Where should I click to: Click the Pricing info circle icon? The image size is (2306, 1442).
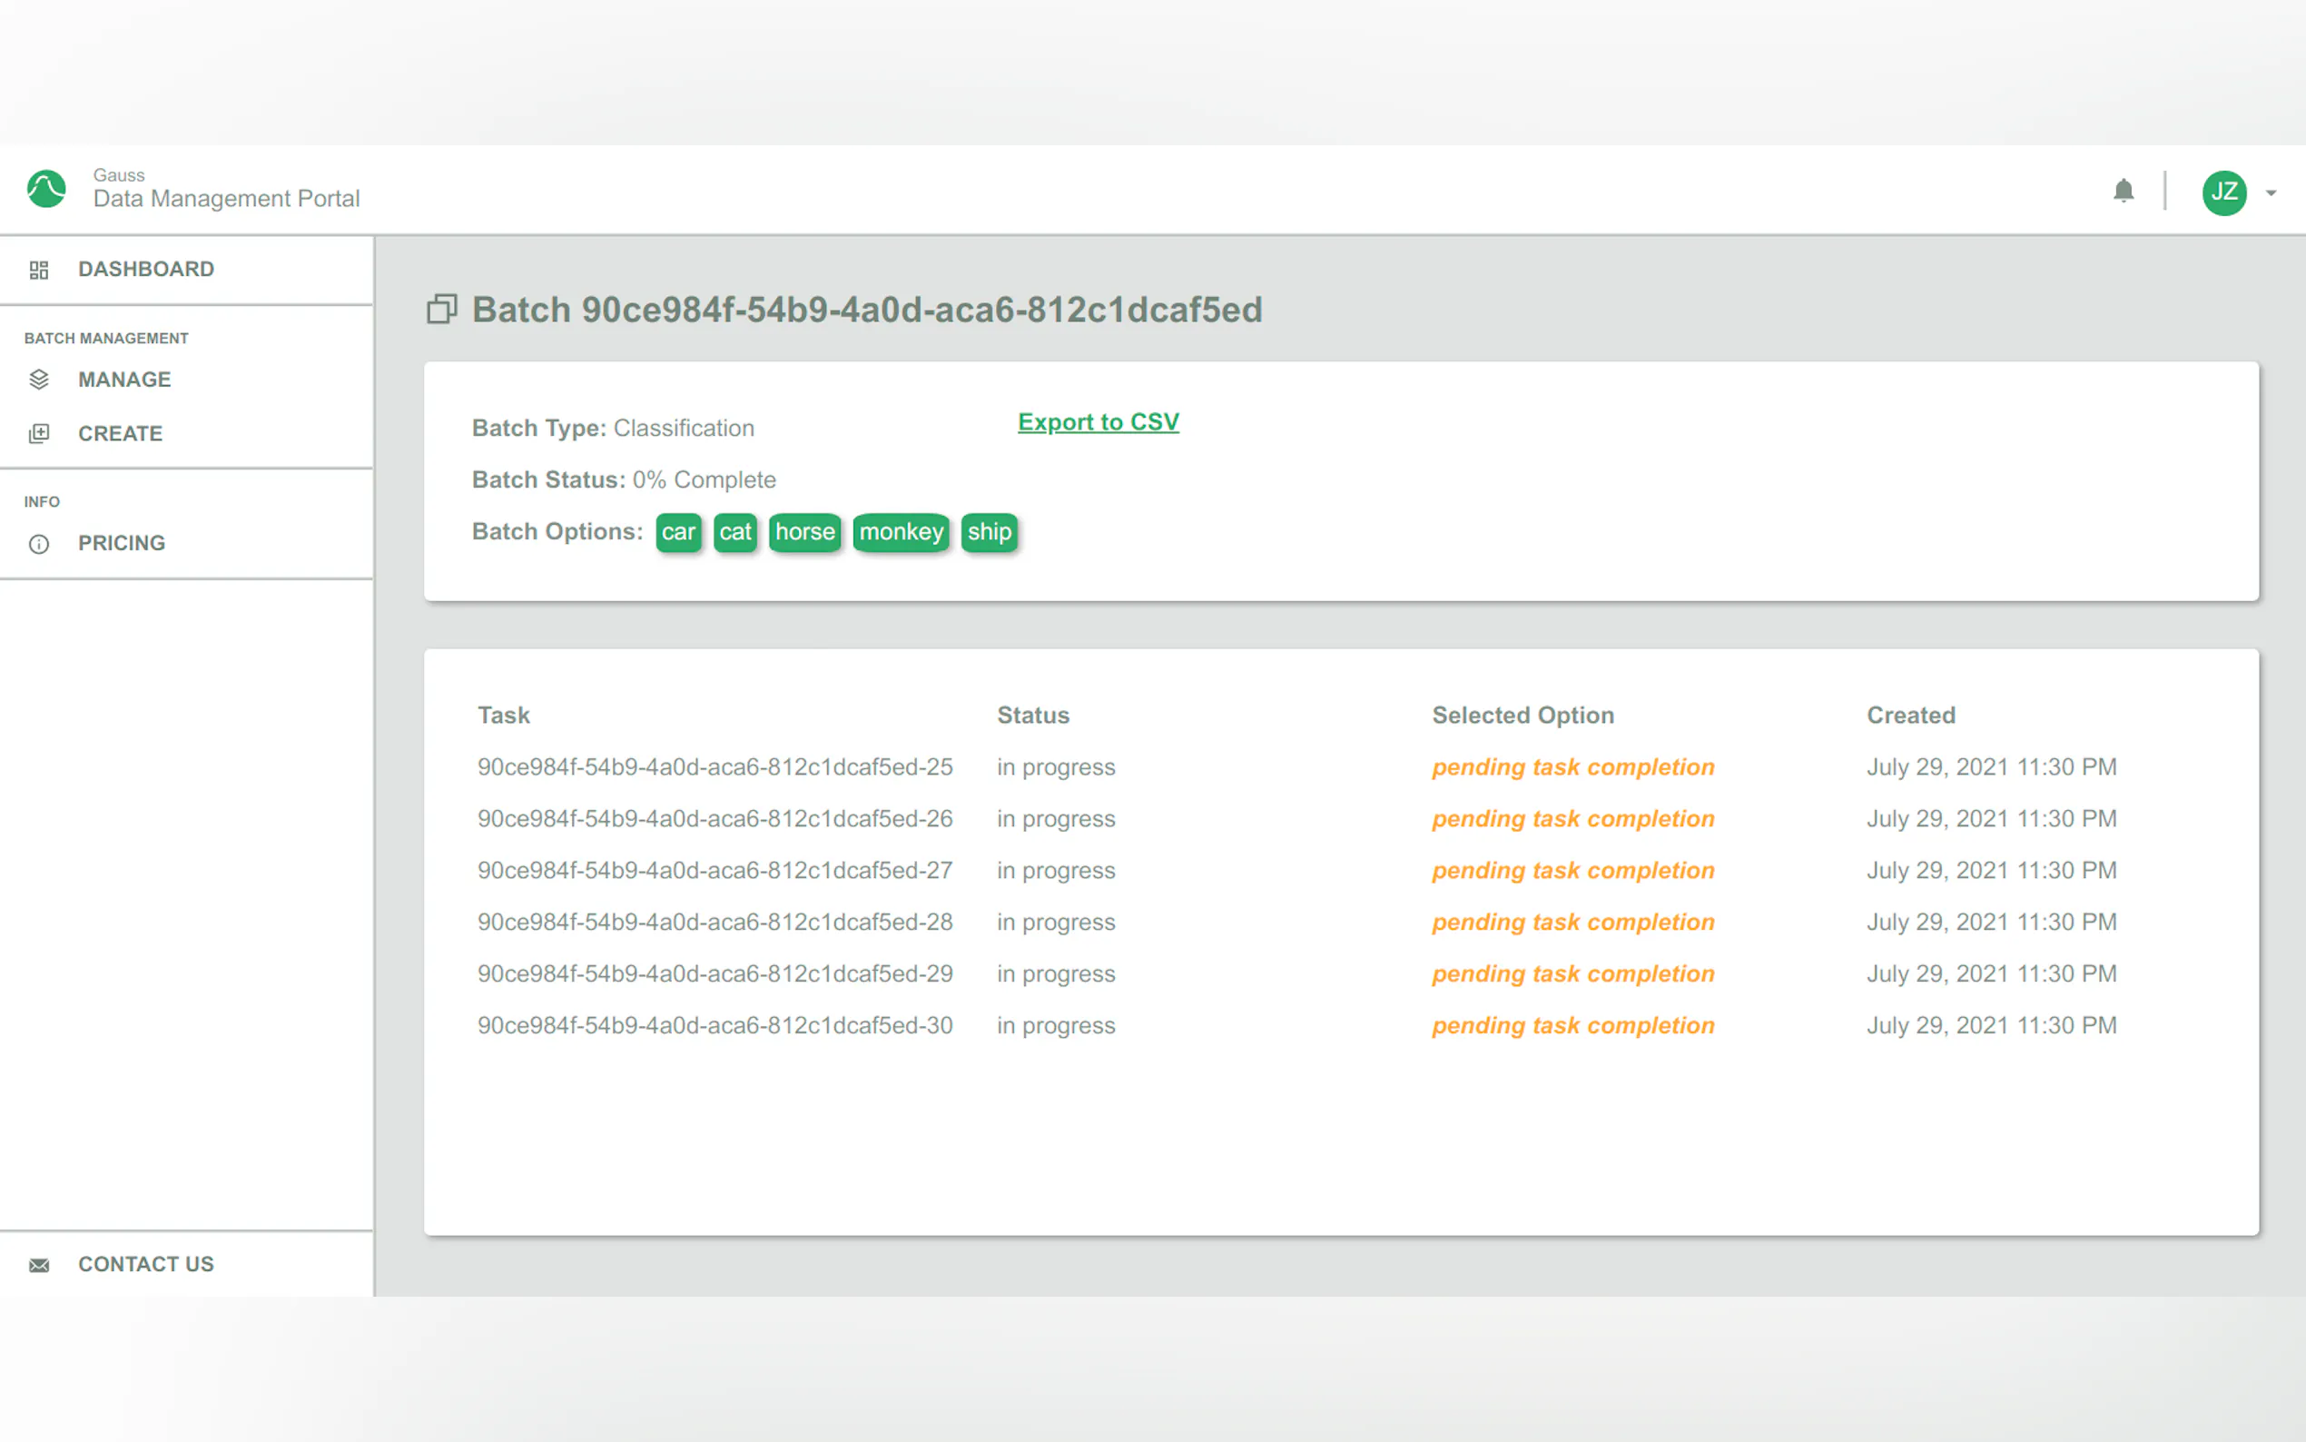[x=39, y=544]
